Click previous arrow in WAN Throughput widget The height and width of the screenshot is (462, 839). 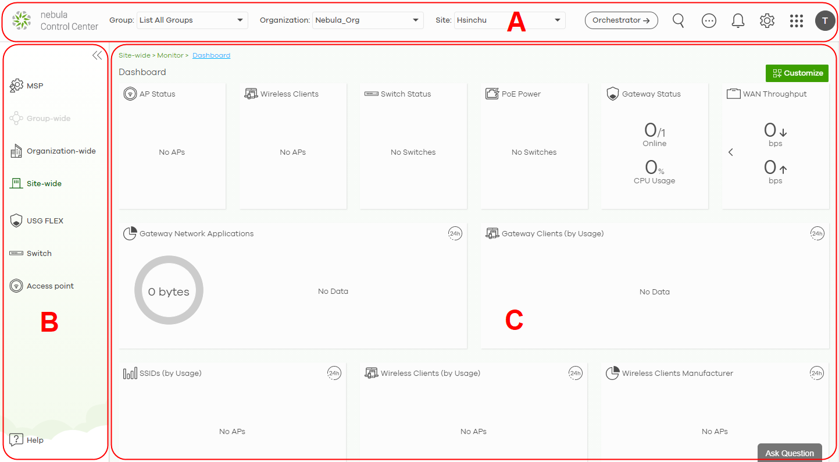pyautogui.click(x=731, y=152)
